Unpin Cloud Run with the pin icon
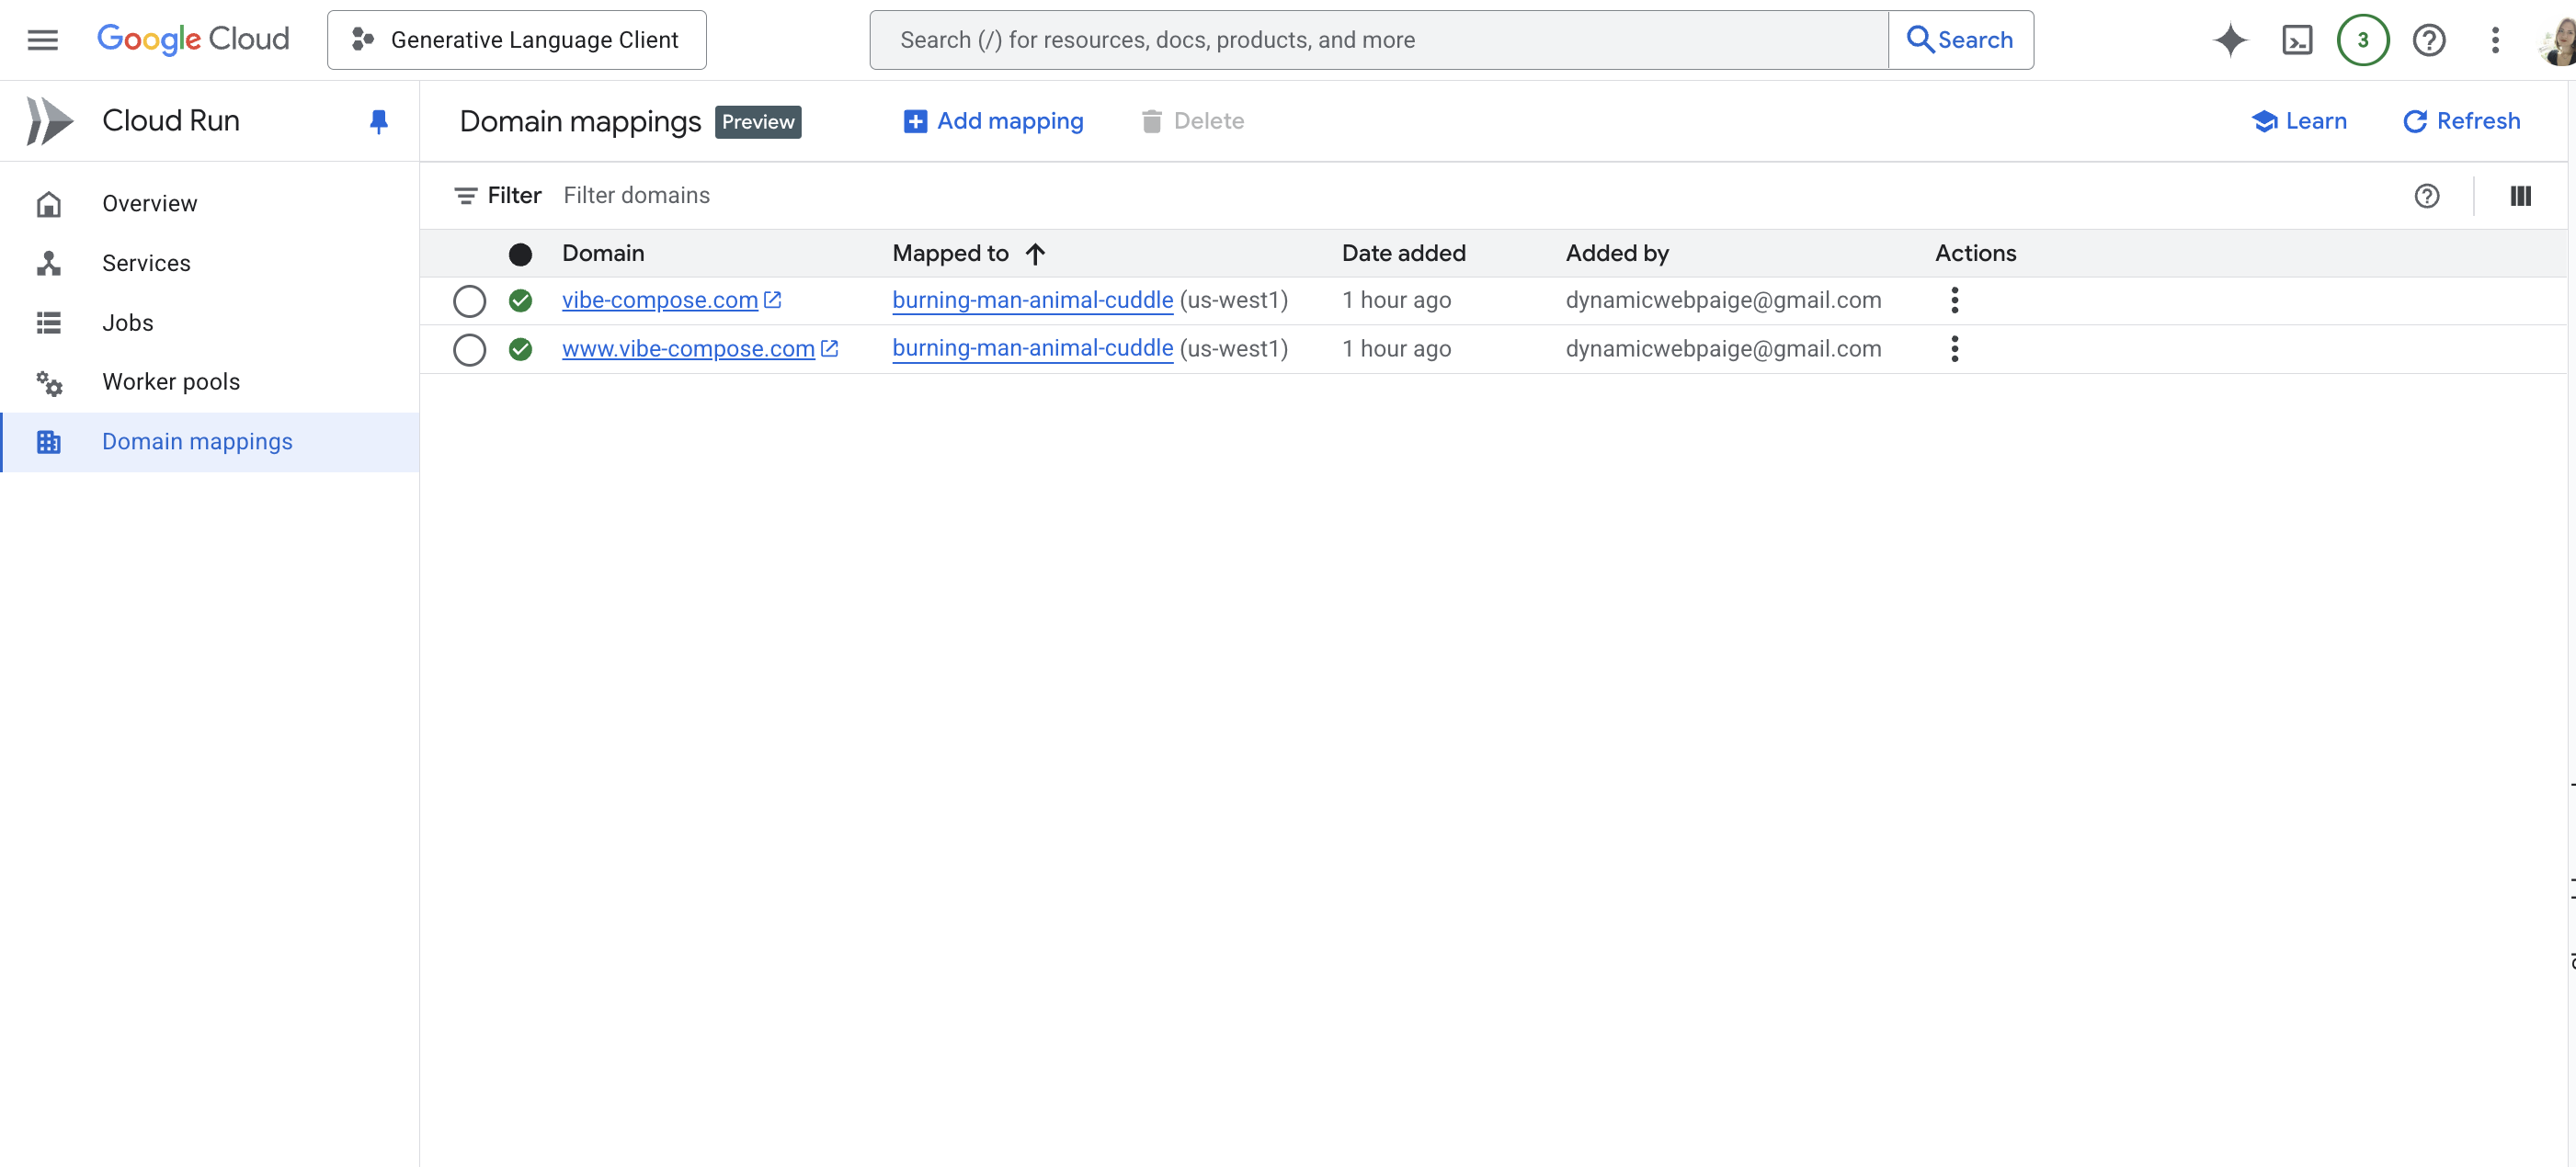The height and width of the screenshot is (1167, 2576). pyautogui.click(x=378, y=121)
